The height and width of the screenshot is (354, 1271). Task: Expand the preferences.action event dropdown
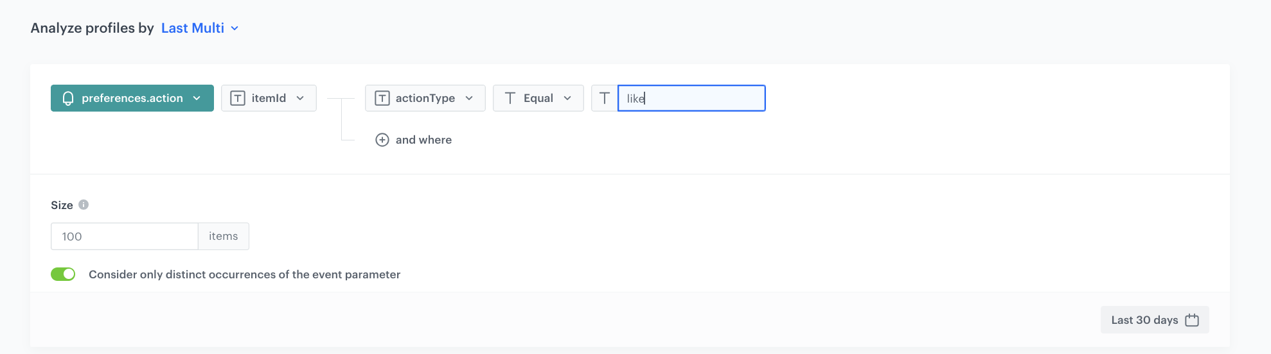pos(197,98)
